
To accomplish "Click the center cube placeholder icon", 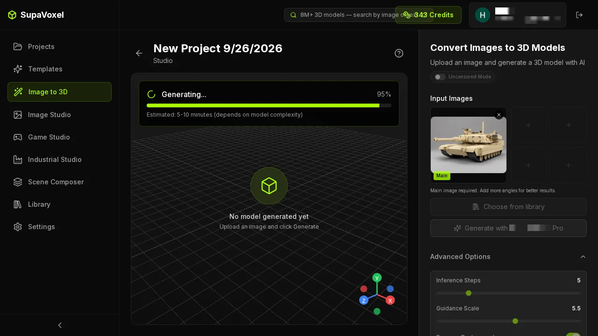I will pyautogui.click(x=269, y=186).
